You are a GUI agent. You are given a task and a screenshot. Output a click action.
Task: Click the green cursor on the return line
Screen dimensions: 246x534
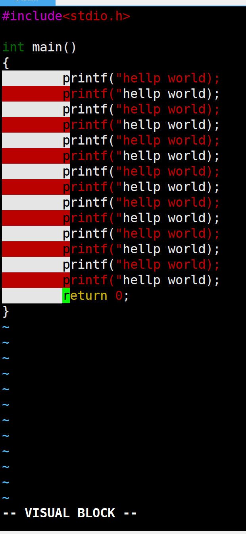tap(66, 295)
